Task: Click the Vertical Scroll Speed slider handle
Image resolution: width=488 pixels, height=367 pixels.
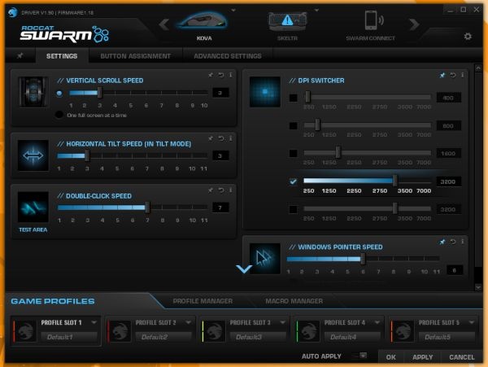Action: (x=99, y=93)
